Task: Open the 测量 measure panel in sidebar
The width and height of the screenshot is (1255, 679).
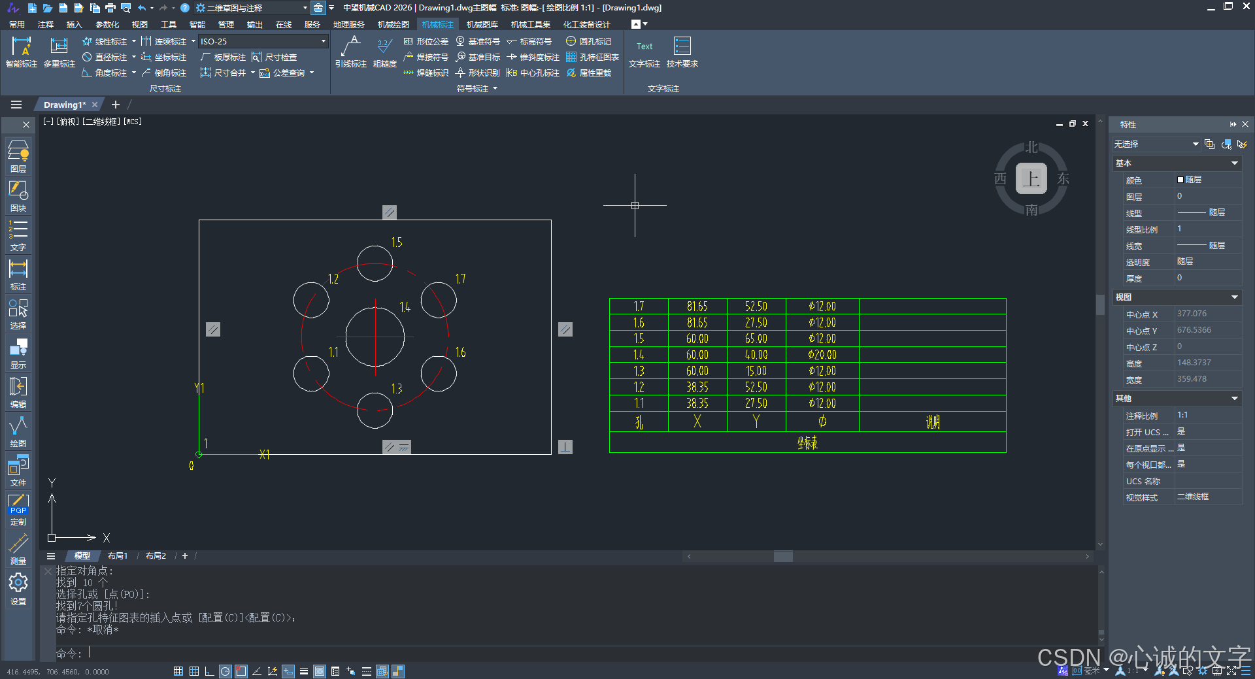Action: pos(18,549)
